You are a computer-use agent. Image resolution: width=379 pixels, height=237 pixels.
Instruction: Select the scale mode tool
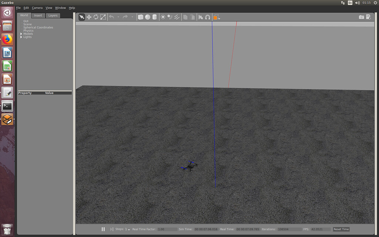tap(103, 17)
